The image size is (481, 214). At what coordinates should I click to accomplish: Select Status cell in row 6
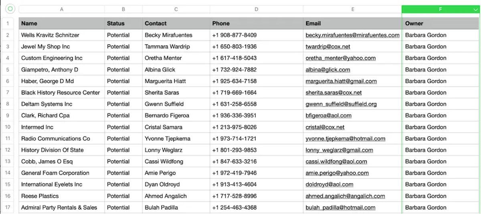pyautogui.click(x=123, y=81)
